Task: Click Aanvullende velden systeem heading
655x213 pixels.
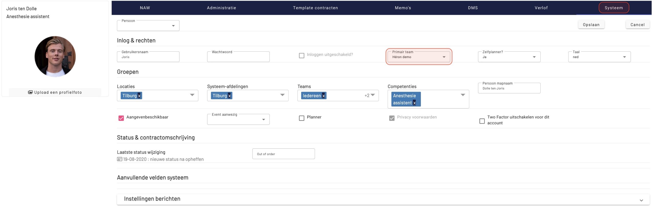Action: [152, 178]
